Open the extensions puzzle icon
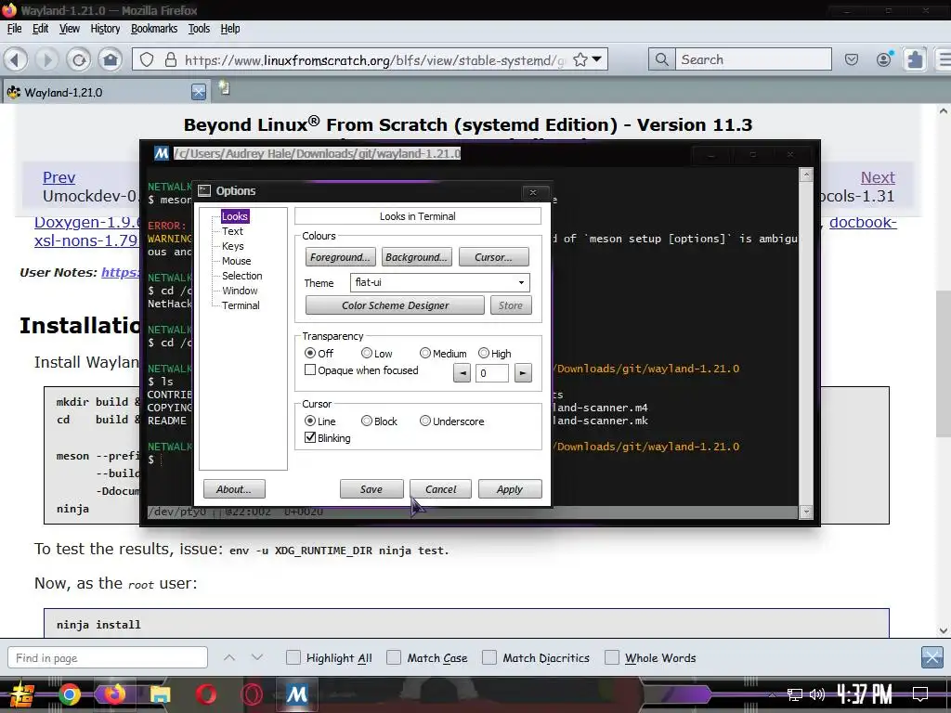The height and width of the screenshot is (713, 951). point(915,59)
